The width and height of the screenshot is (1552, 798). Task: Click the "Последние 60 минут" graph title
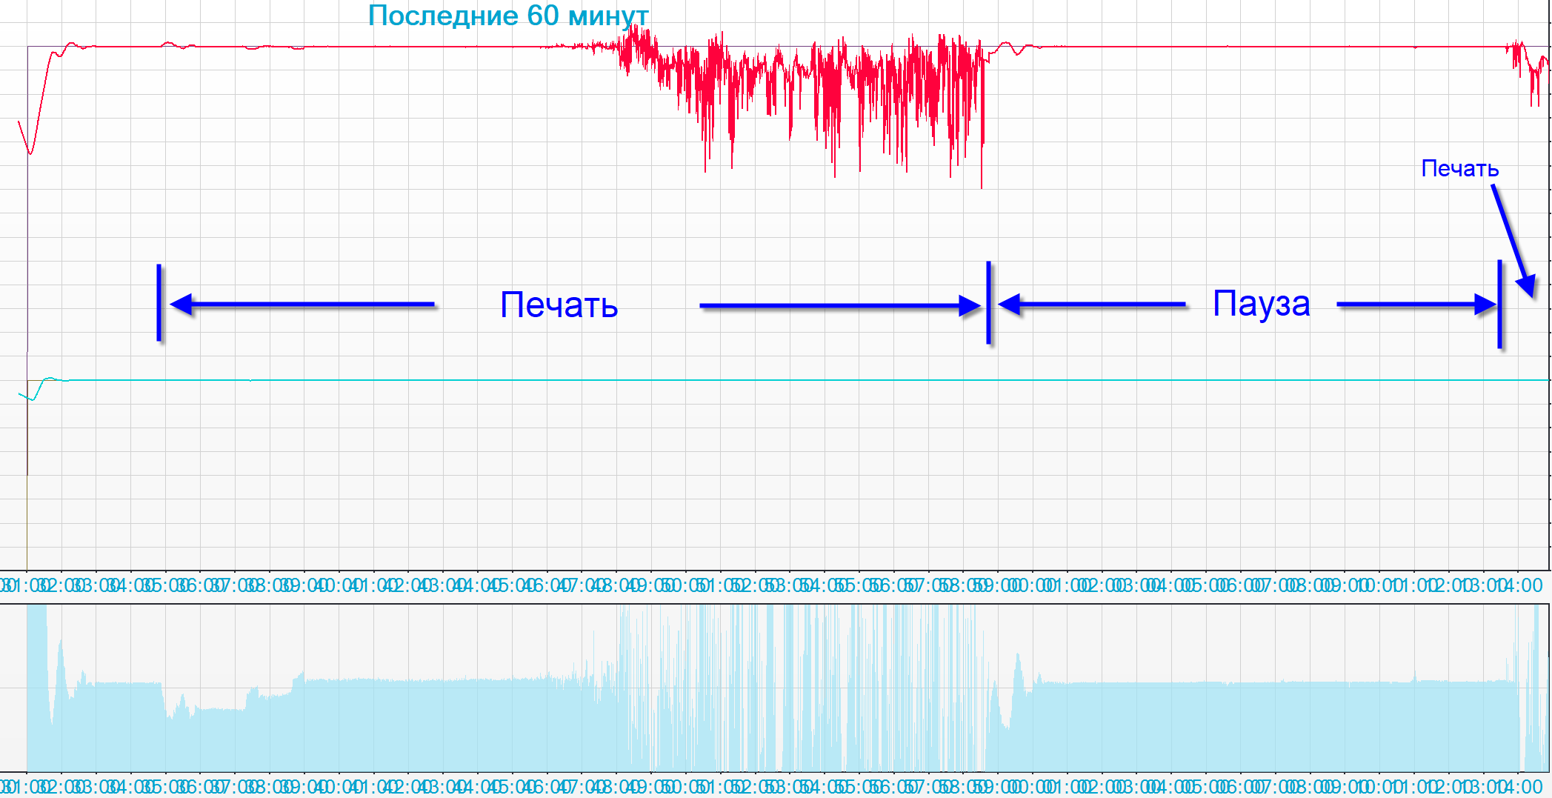pos(508,16)
